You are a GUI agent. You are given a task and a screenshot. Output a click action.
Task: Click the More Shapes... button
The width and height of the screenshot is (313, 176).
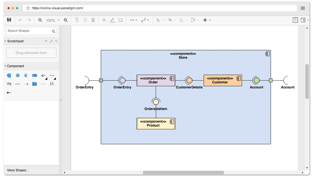18,170
